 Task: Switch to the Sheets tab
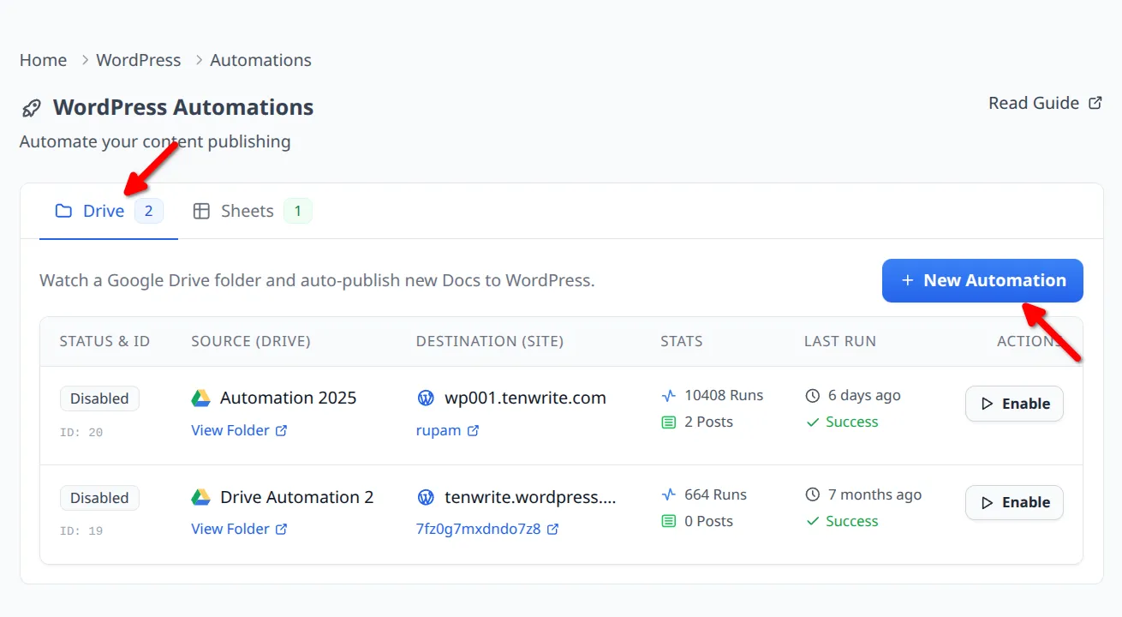click(x=248, y=210)
